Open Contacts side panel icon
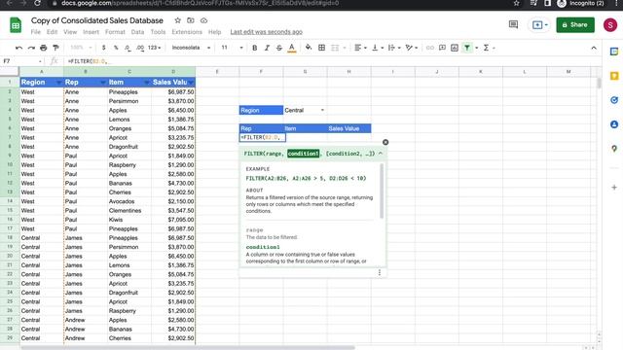The height and width of the screenshot is (350, 623). [x=614, y=124]
